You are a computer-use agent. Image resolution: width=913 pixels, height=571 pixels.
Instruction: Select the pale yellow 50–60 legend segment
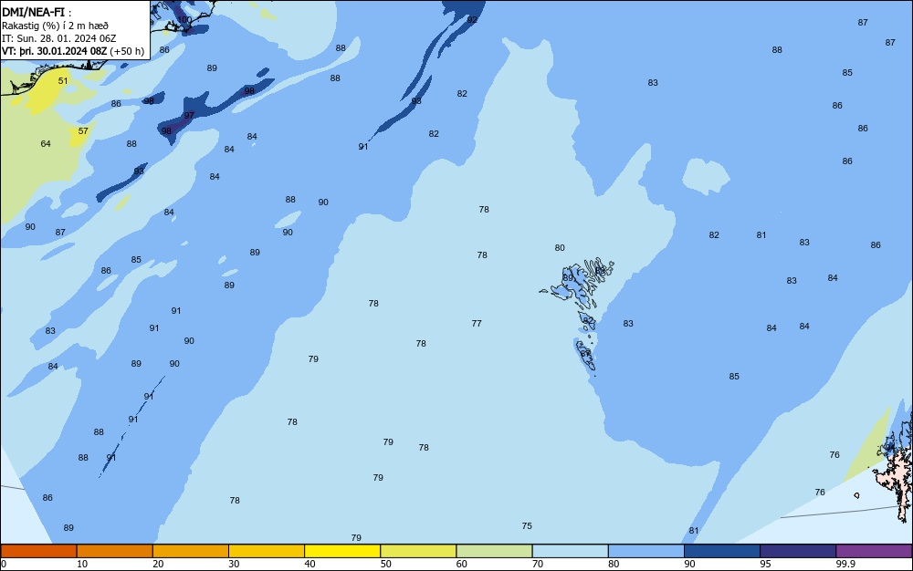418,551
